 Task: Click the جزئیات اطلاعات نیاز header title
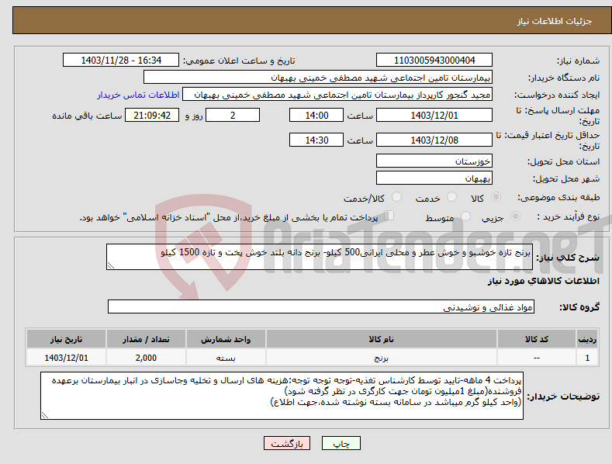(555, 21)
